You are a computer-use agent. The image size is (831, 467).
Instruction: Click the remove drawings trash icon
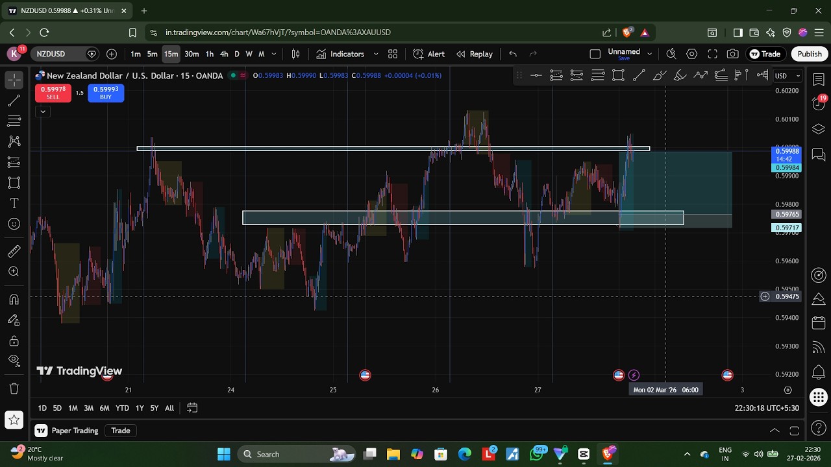[14, 389]
